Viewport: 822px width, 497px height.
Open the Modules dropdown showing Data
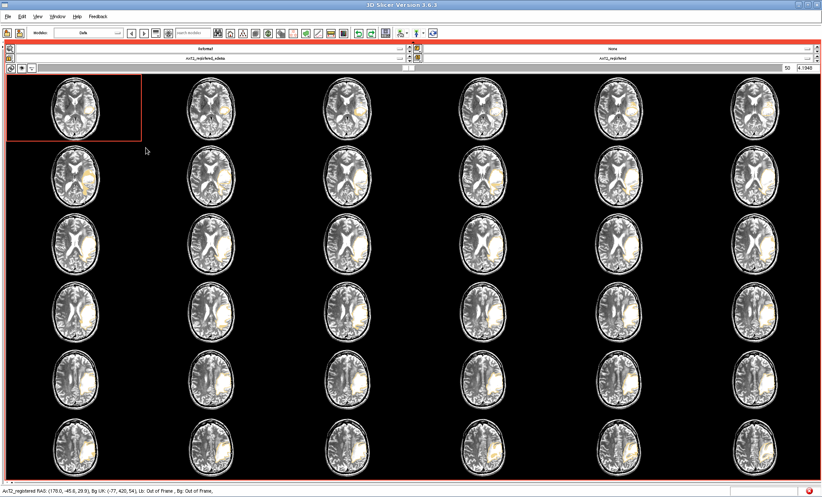[x=88, y=33]
